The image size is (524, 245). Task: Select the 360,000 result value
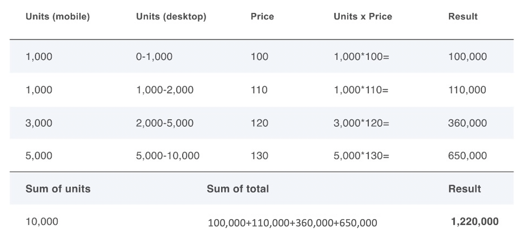click(x=467, y=123)
